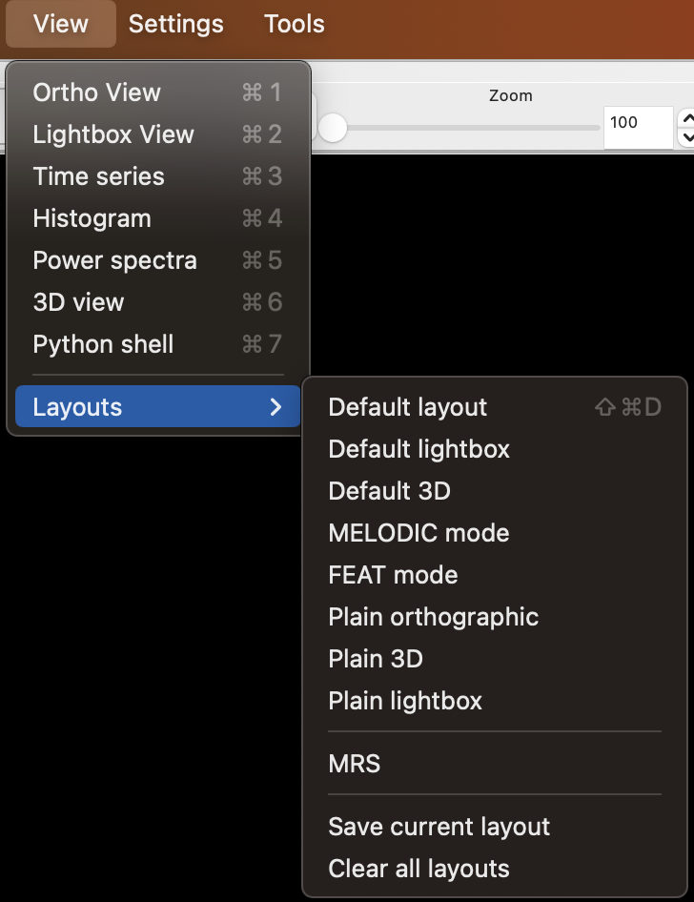Viewport: 694px width, 902px height.
Task: Expand the Layouts submenu
Action: point(78,406)
